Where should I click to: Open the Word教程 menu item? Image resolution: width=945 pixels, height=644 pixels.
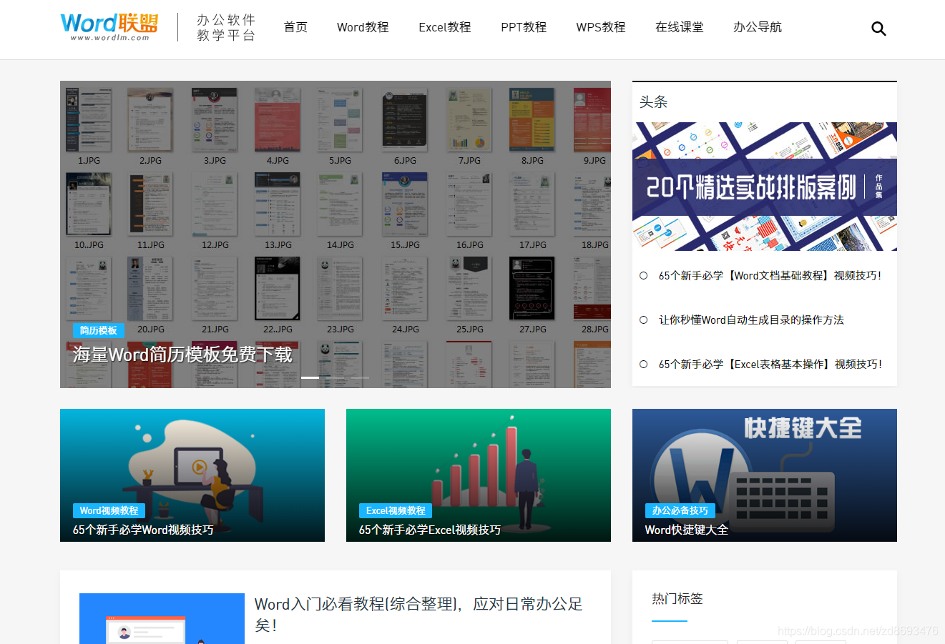tap(363, 27)
